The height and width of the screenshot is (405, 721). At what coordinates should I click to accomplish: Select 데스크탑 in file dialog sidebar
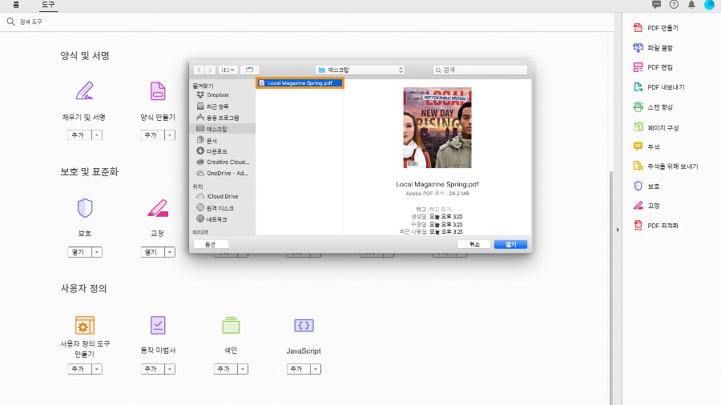tap(223, 129)
